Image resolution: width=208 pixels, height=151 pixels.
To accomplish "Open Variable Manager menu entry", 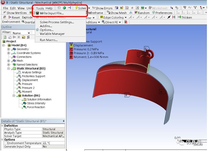I will (52, 34).
